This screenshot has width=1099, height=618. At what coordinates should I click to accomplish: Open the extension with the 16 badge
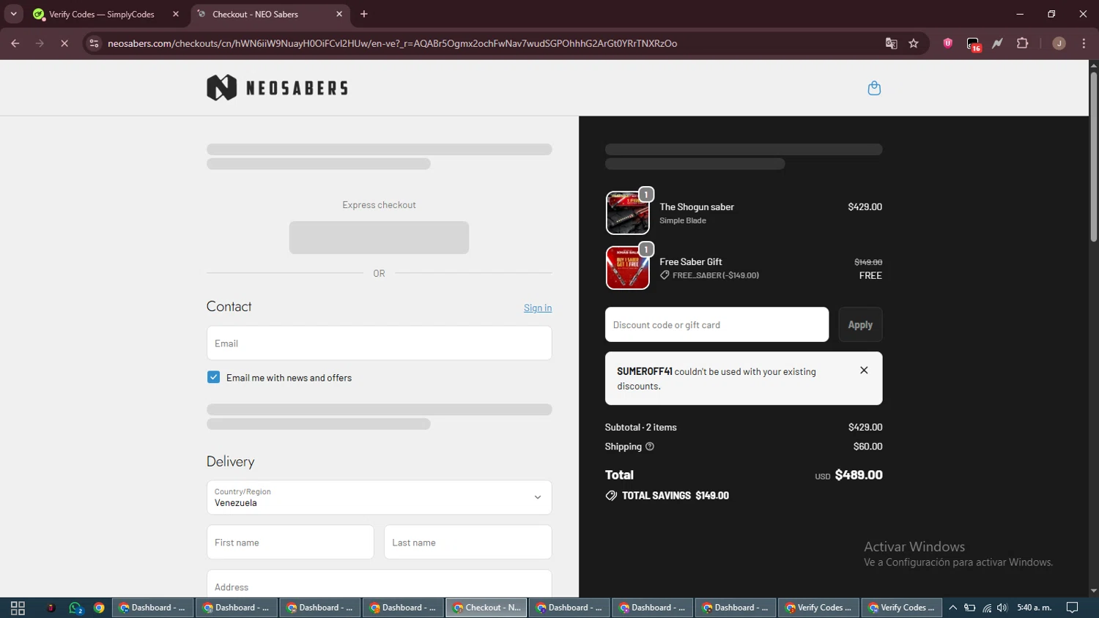click(973, 44)
